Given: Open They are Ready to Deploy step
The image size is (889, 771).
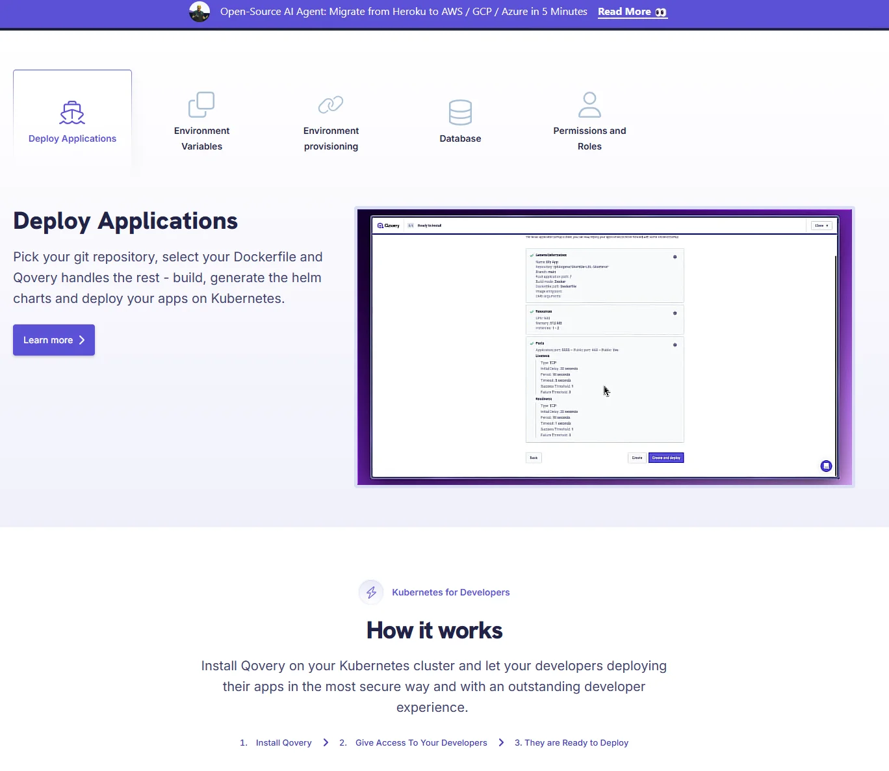Looking at the screenshot, I should (x=571, y=742).
